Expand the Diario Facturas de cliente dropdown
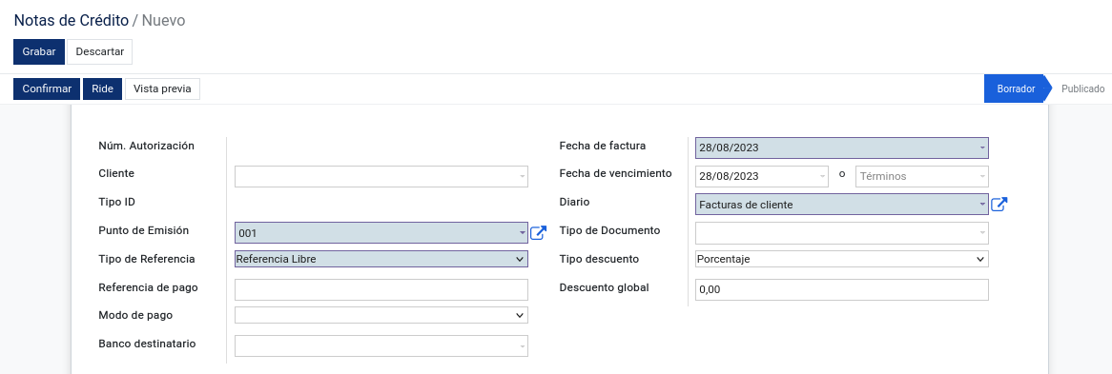 [842, 205]
